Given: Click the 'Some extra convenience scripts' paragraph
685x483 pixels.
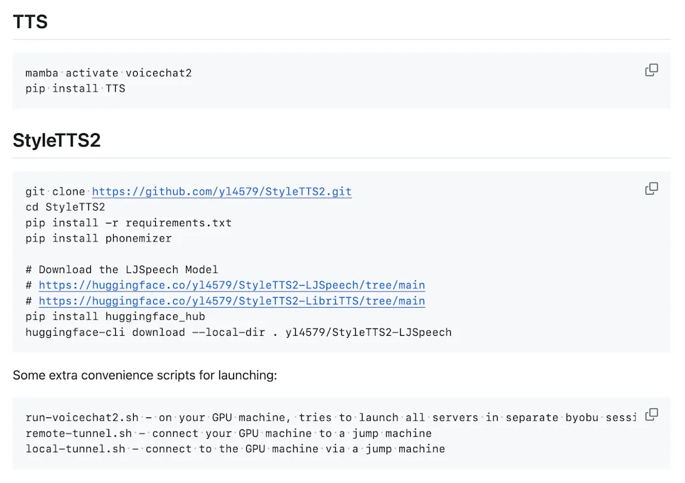Looking at the screenshot, I should 144,375.
